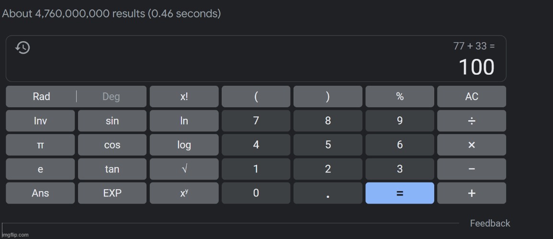Insert the π constant
Screen dimensions: 553x239
40,145
